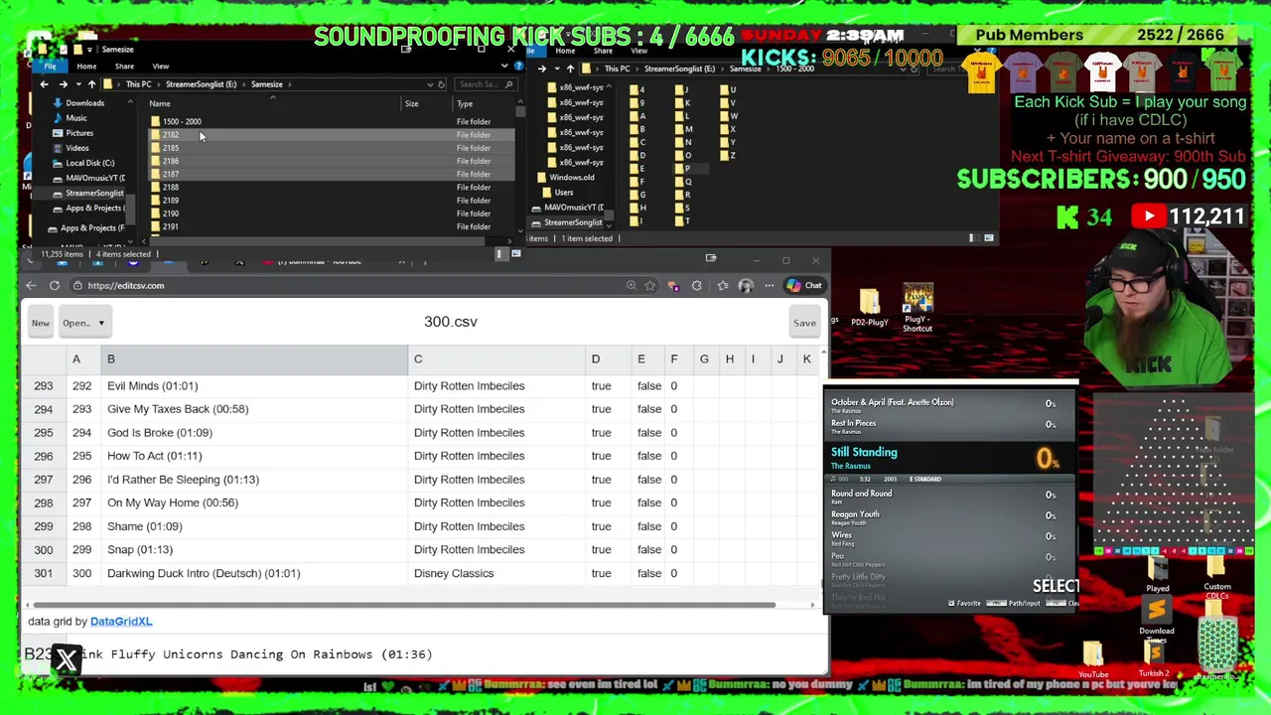The height and width of the screenshot is (715, 1271).
Task: Click the New button in the CSV editor
Action: click(41, 323)
